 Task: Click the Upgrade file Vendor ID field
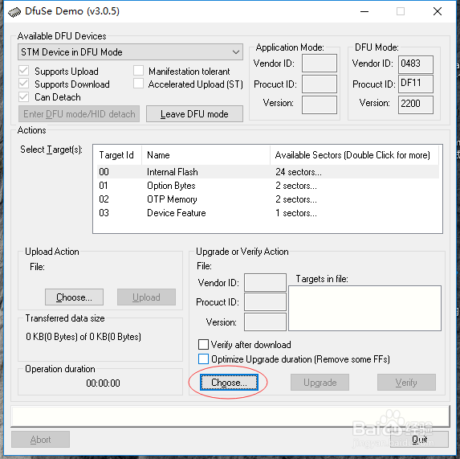coord(265,282)
